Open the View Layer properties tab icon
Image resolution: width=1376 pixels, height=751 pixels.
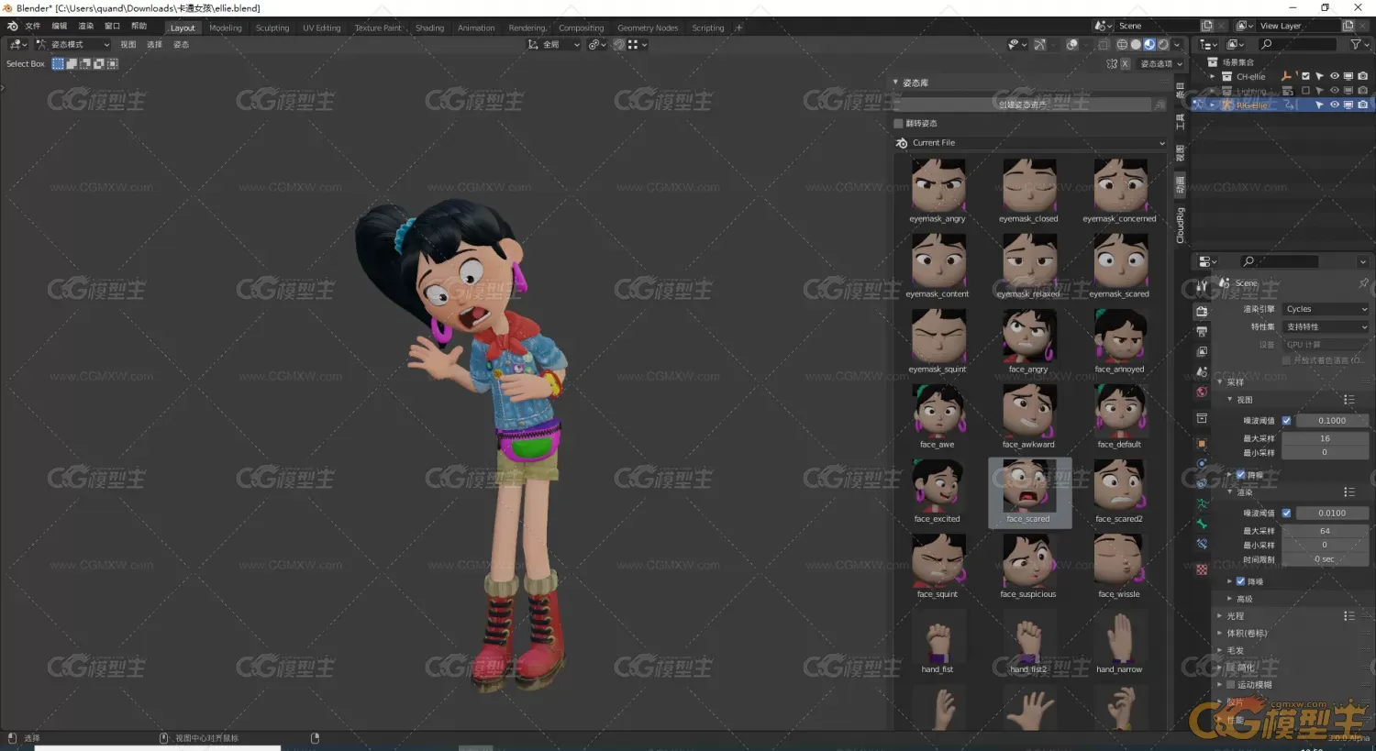click(1202, 351)
